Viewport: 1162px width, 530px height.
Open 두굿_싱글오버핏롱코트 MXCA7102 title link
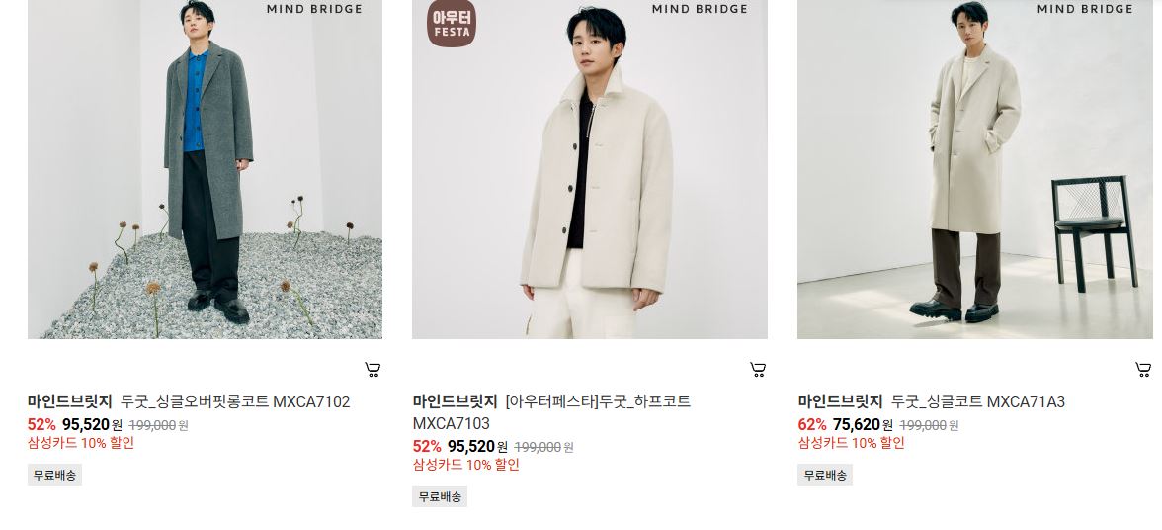[x=235, y=401]
